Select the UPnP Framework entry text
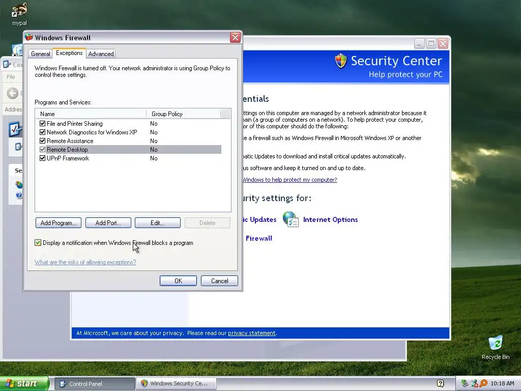 (68, 158)
